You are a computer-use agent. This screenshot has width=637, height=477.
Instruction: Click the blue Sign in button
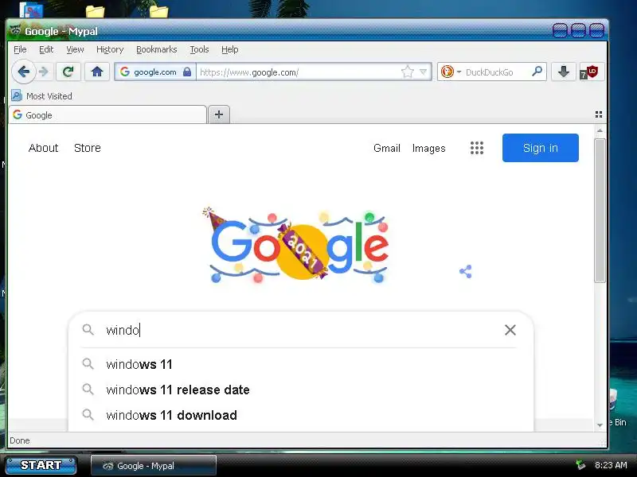tap(541, 148)
